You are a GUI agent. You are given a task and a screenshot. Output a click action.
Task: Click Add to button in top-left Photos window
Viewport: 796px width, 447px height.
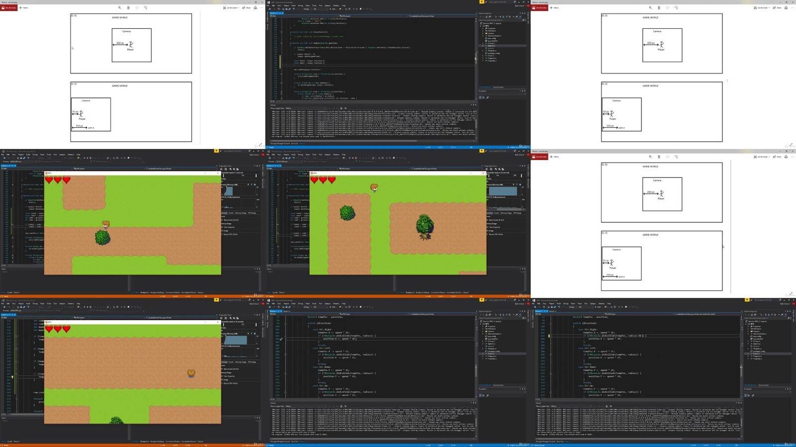point(24,7)
